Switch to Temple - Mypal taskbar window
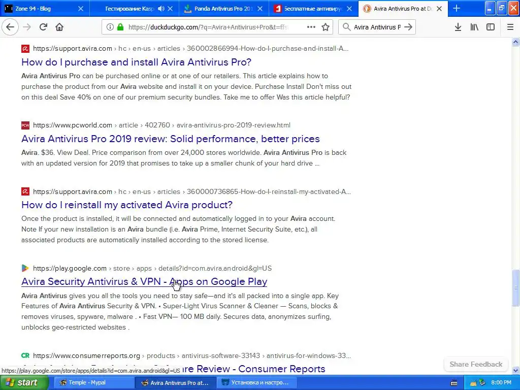The width and height of the screenshot is (520, 390). point(93,382)
